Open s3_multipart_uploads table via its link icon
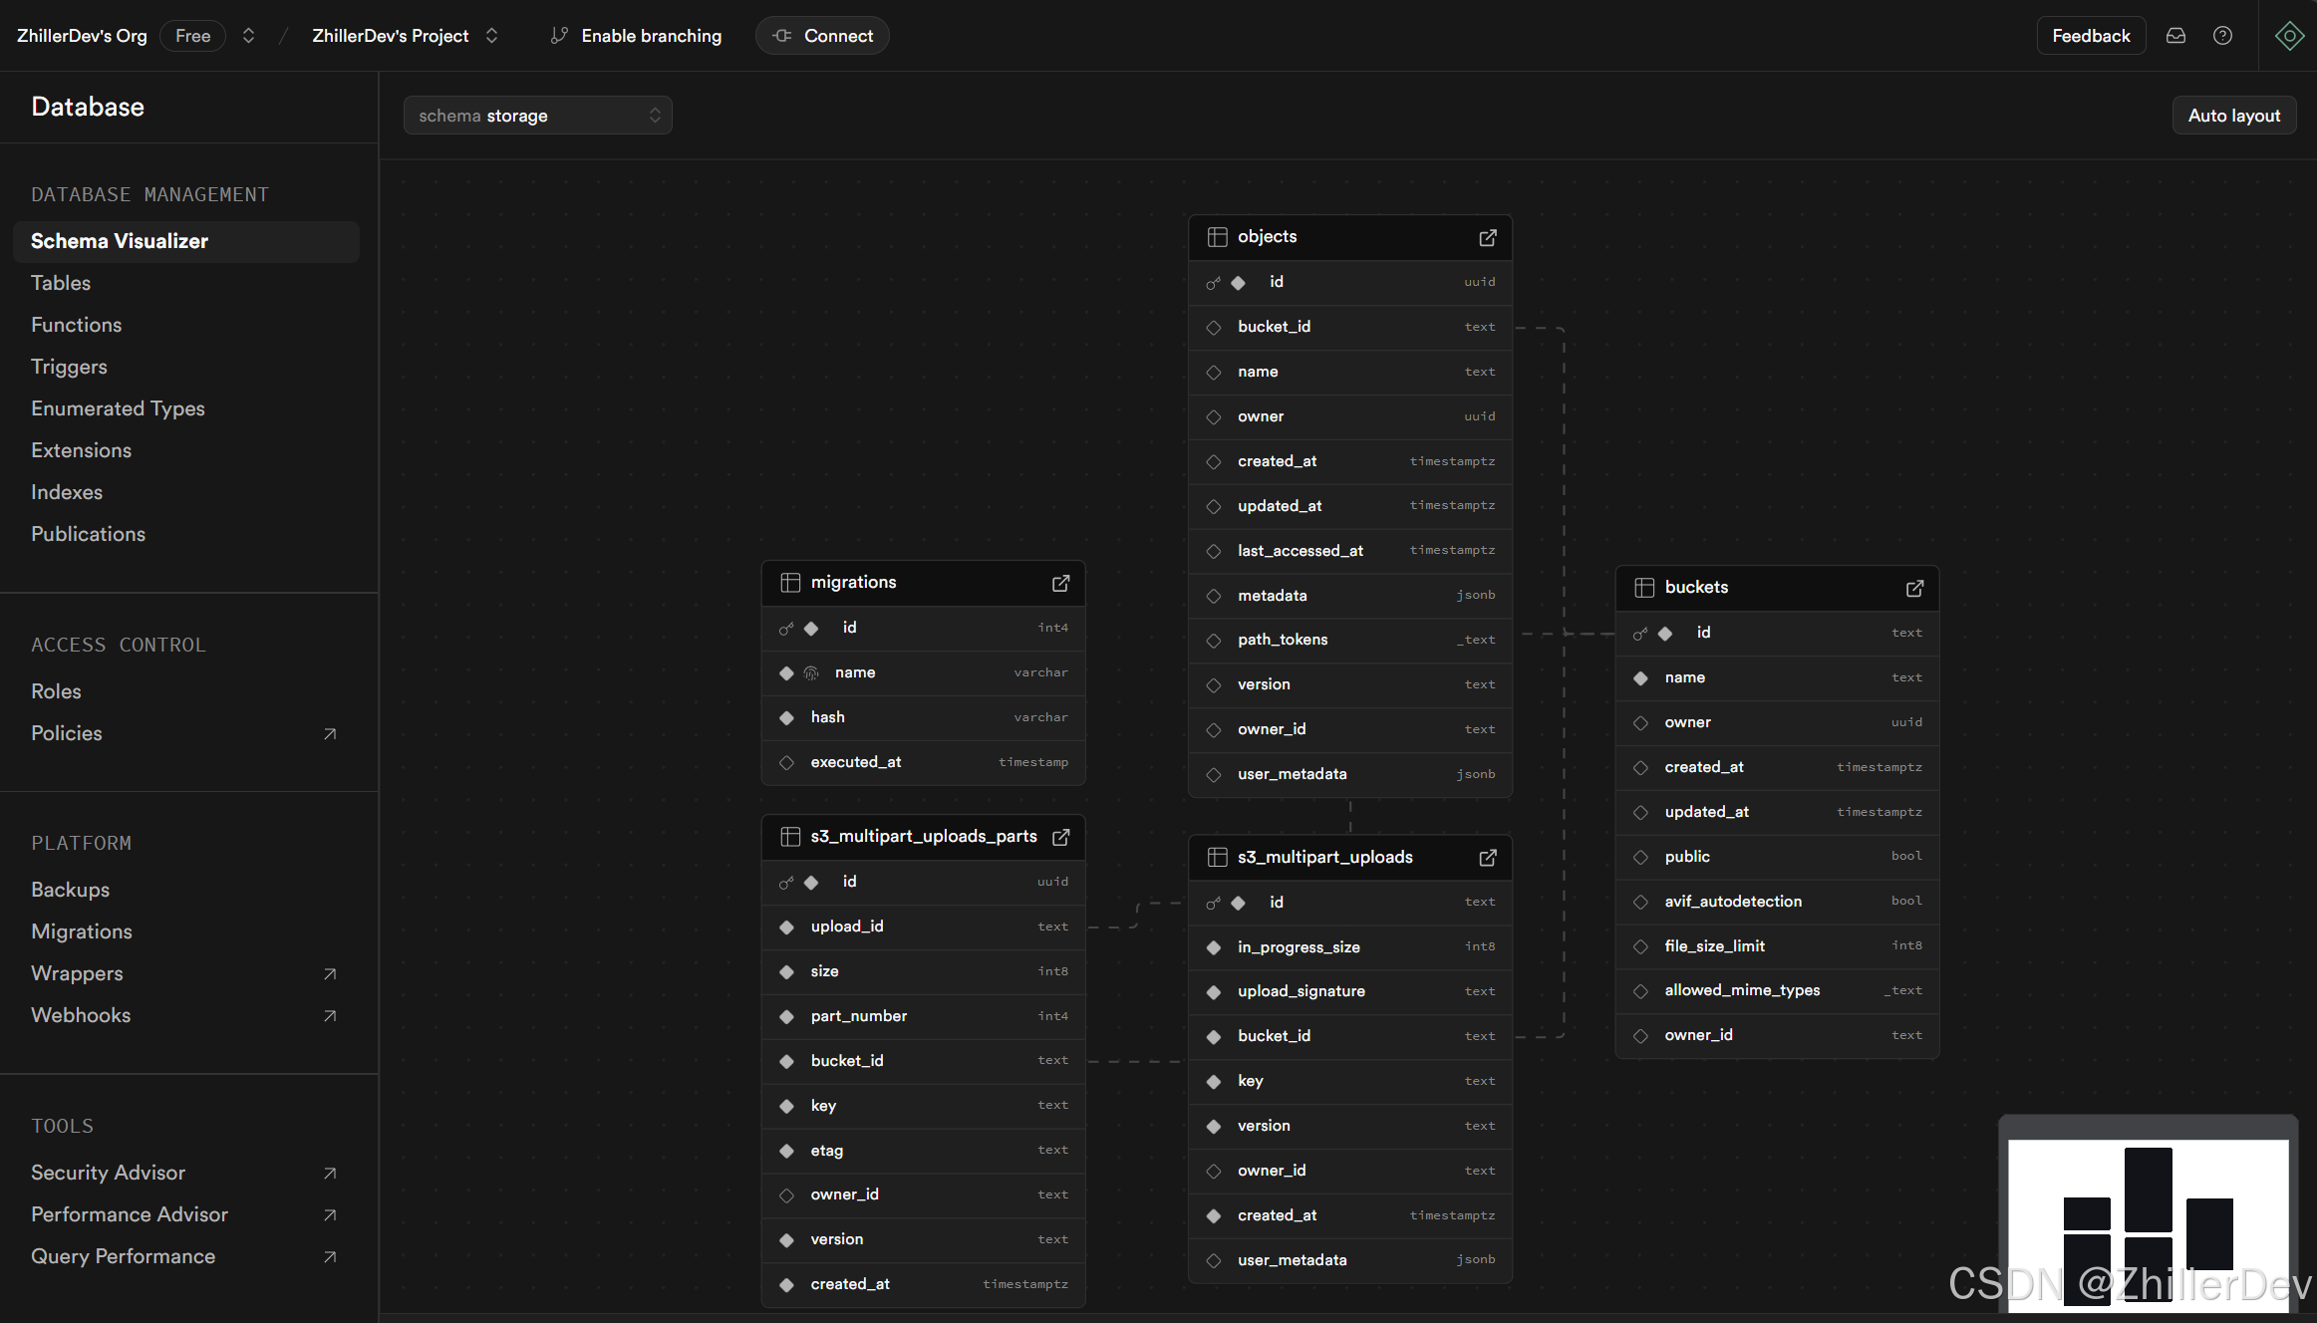This screenshot has height=1323, width=2317. [x=1487, y=858]
